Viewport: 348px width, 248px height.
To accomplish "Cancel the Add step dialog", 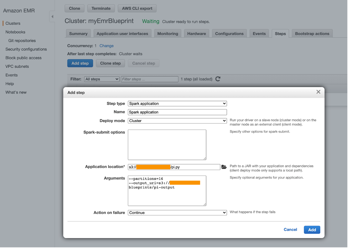I will pyautogui.click(x=290, y=229).
